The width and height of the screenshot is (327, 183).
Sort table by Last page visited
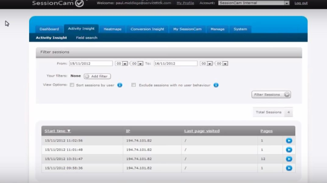202,131
